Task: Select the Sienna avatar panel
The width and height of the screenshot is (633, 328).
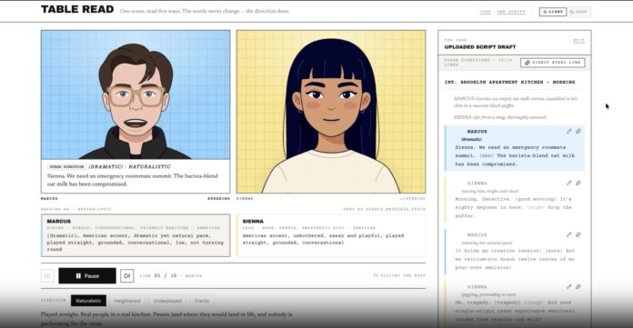Action: pyautogui.click(x=331, y=112)
